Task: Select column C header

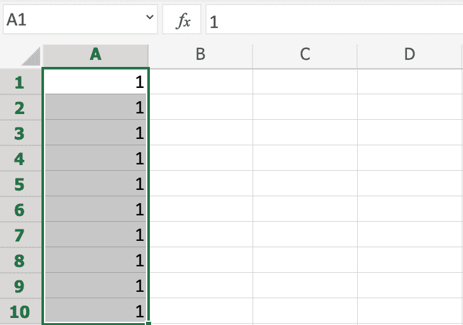Action: [x=305, y=55]
